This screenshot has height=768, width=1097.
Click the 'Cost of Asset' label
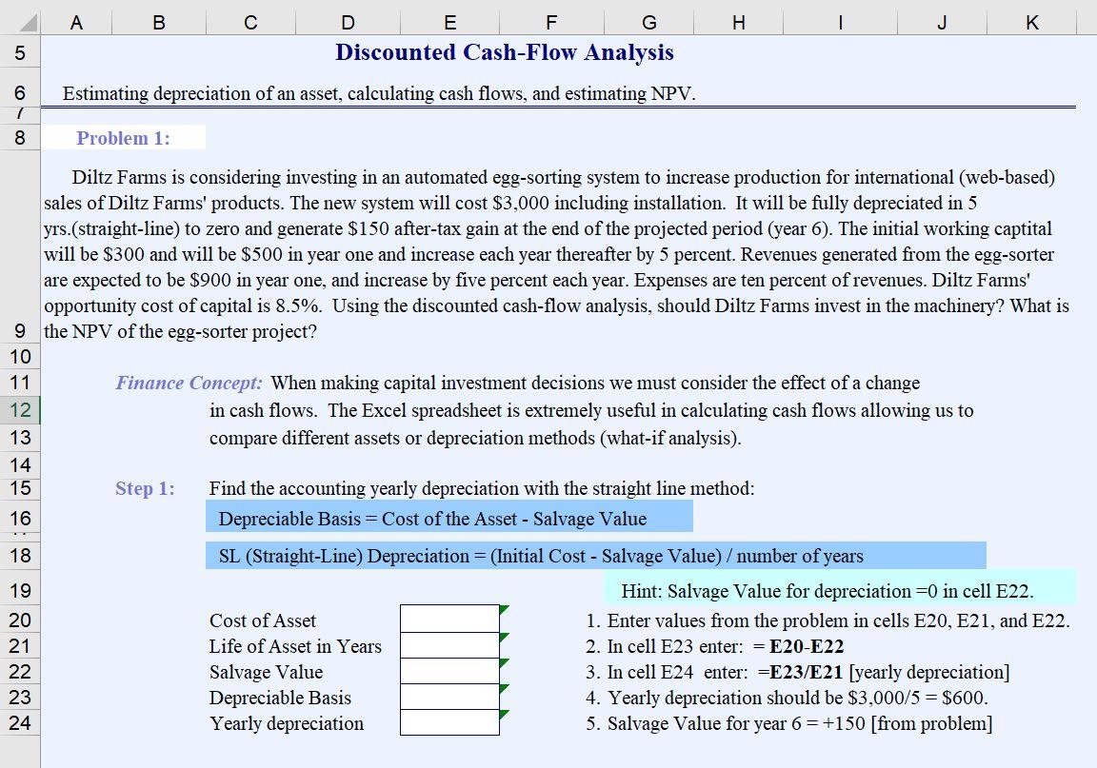[x=263, y=620]
